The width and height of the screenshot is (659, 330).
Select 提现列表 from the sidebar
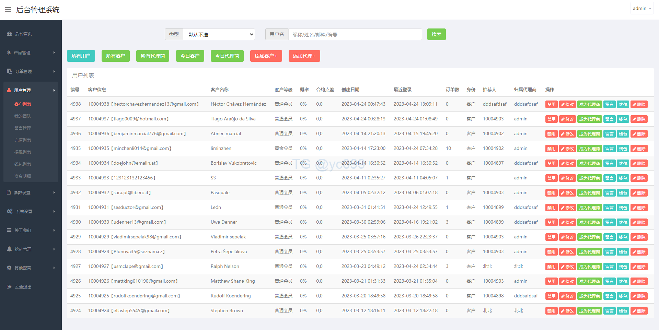coord(23,152)
